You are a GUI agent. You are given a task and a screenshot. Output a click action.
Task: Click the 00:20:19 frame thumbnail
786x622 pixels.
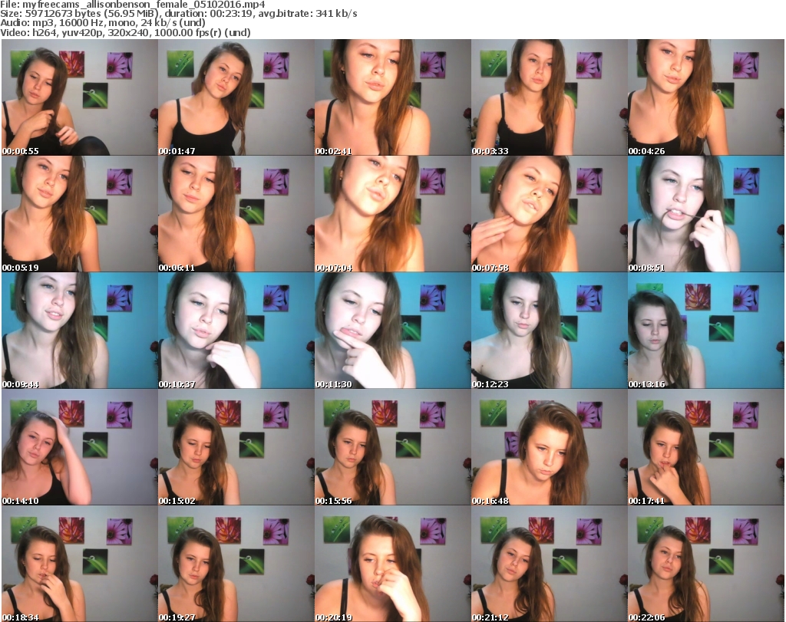click(391, 564)
